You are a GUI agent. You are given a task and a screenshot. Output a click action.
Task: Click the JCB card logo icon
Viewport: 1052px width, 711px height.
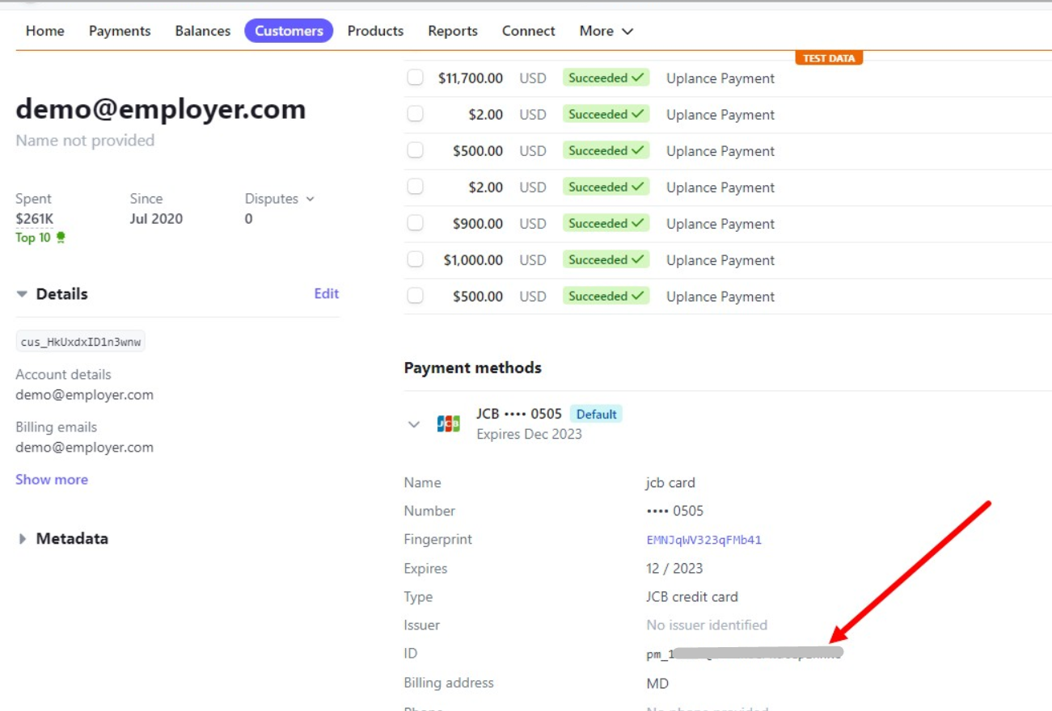(x=448, y=423)
